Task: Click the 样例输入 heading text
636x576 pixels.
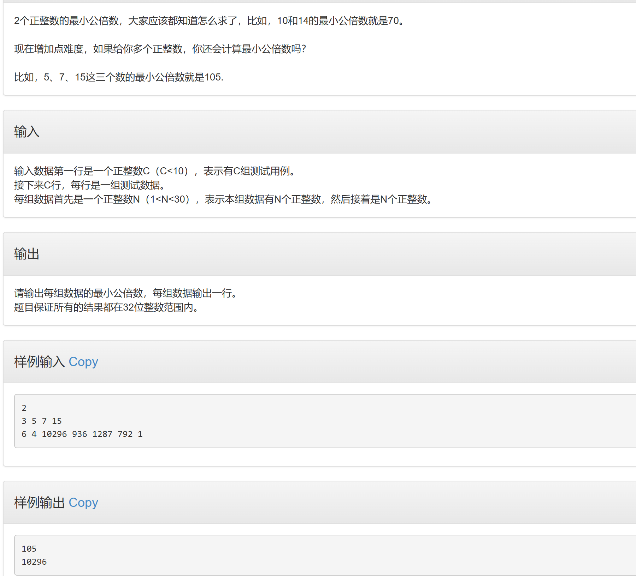Action: 40,362
